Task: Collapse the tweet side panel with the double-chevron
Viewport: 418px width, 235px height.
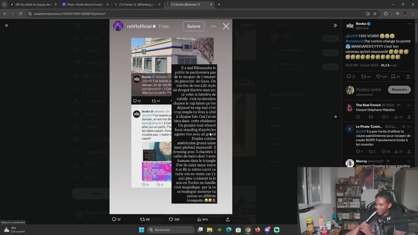Action: click(335, 25)
